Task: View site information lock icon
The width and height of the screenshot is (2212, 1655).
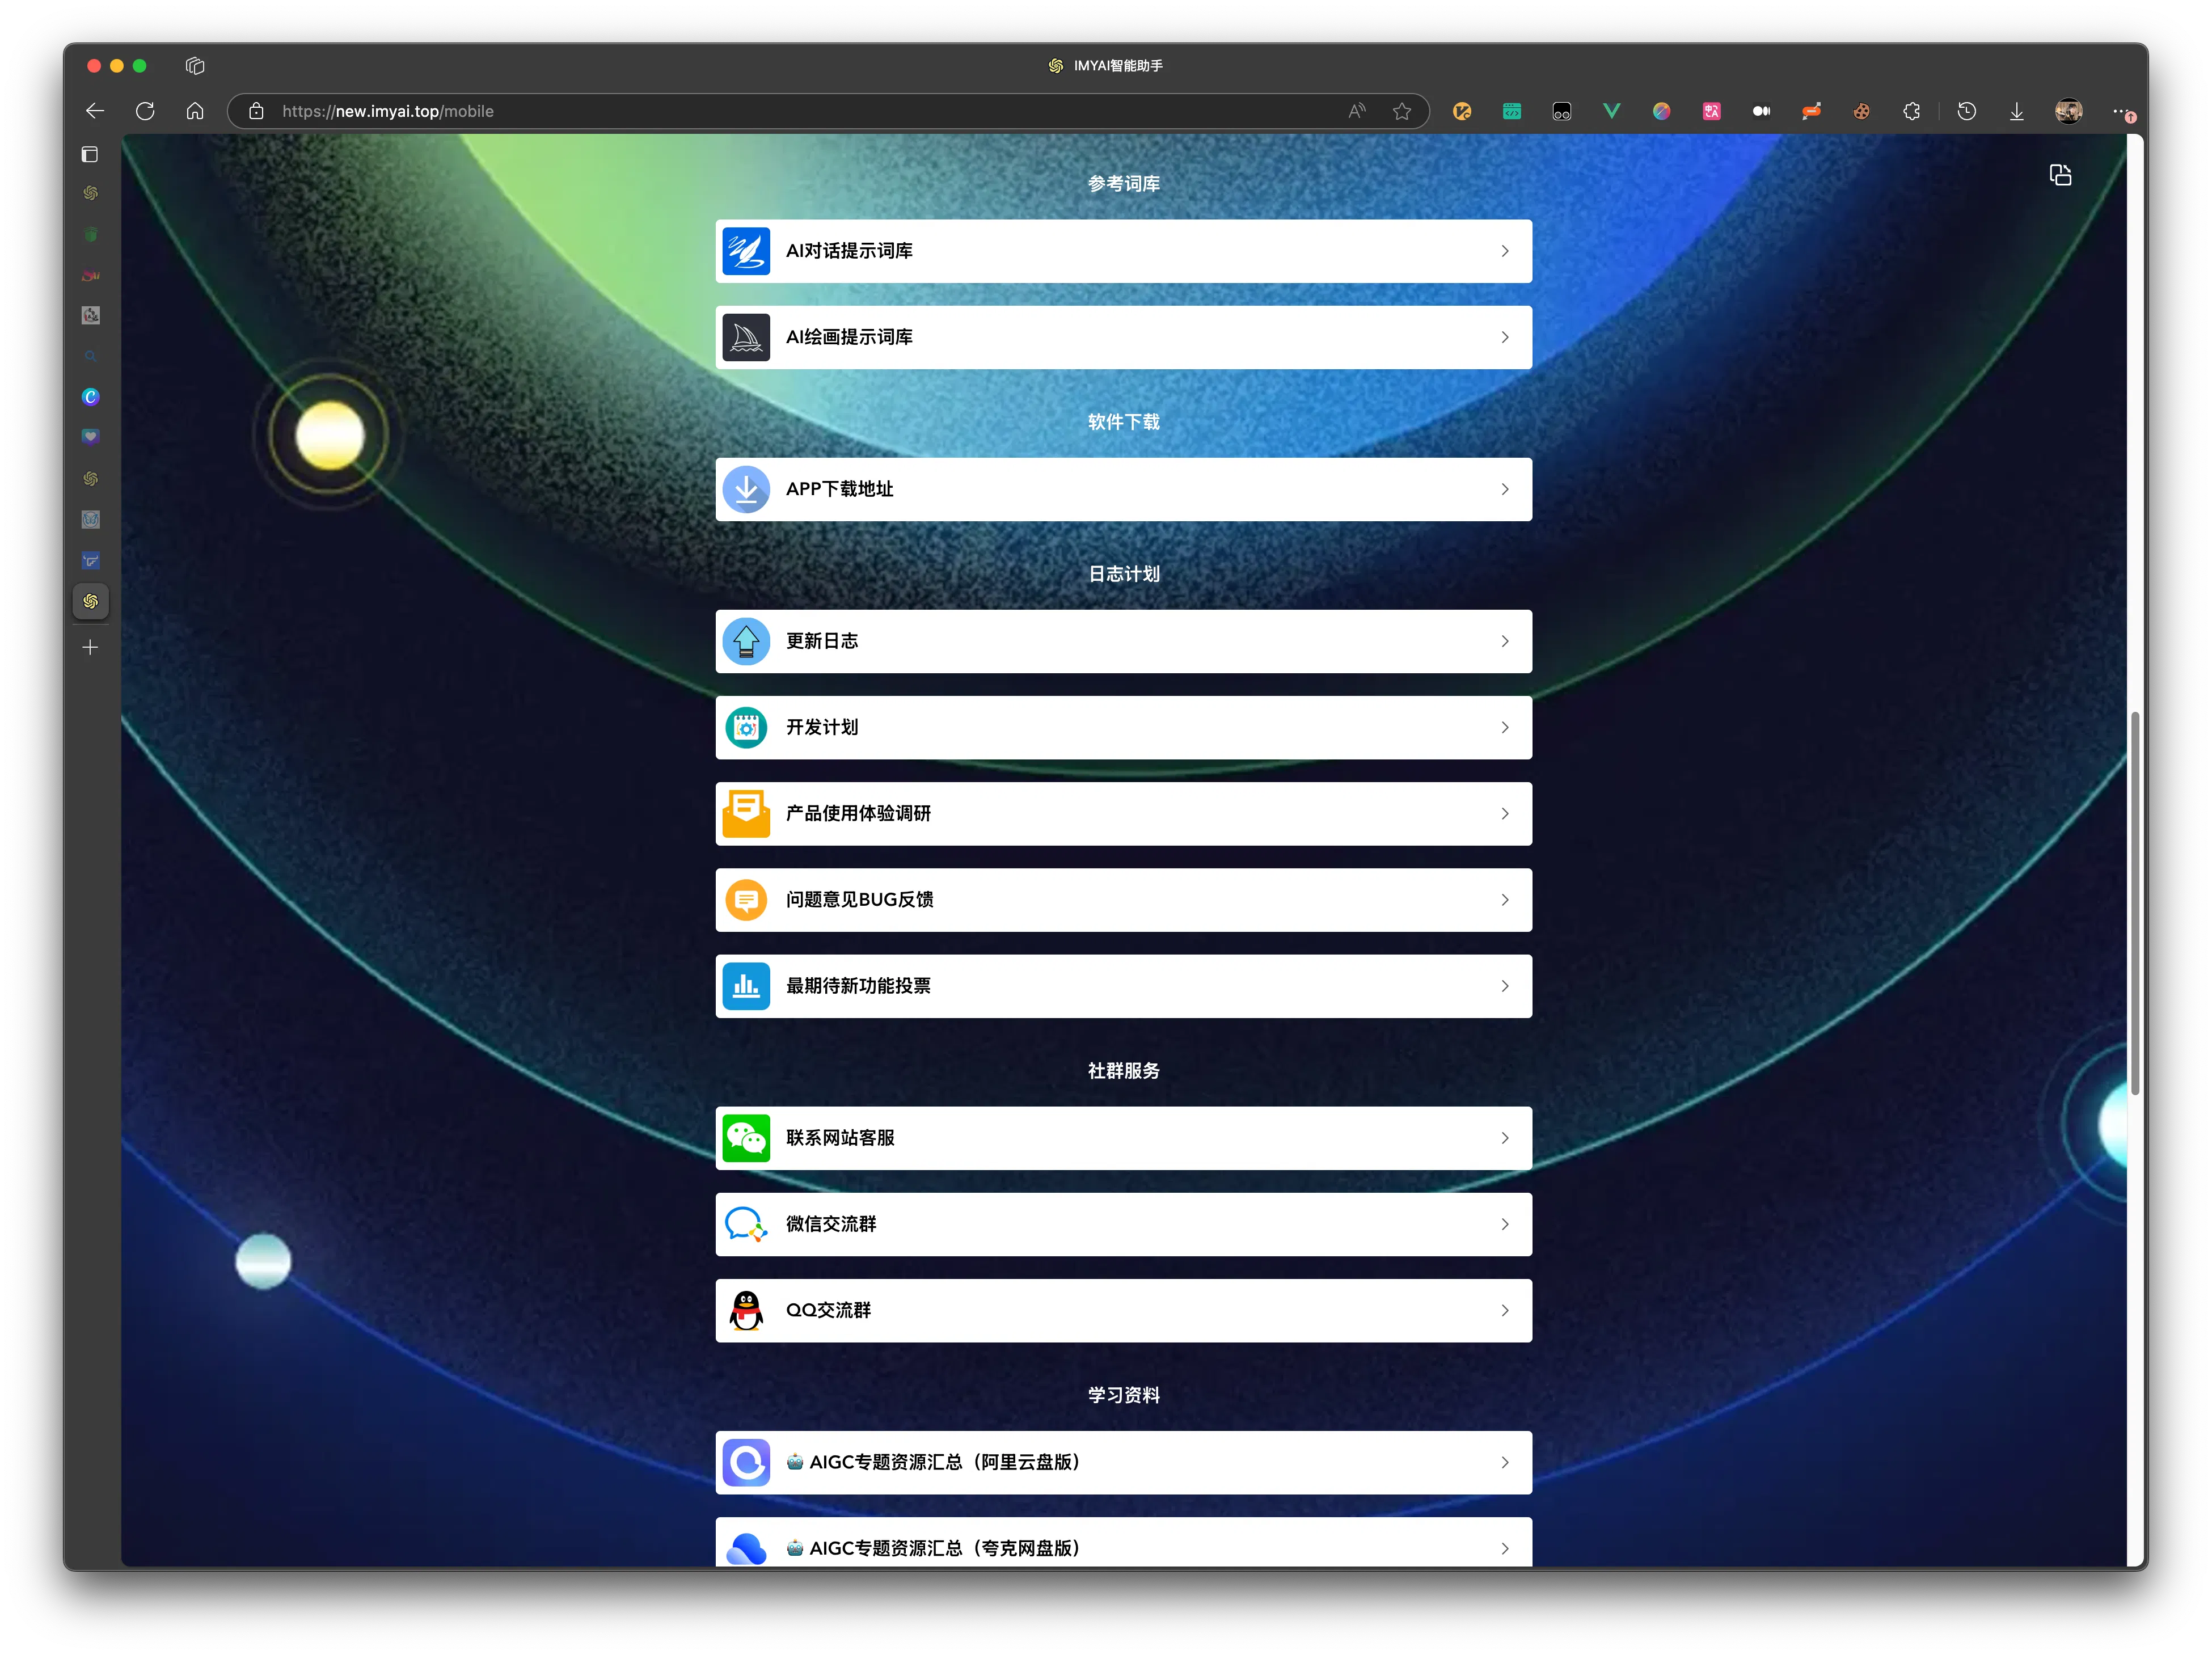Action: point(256,111)
